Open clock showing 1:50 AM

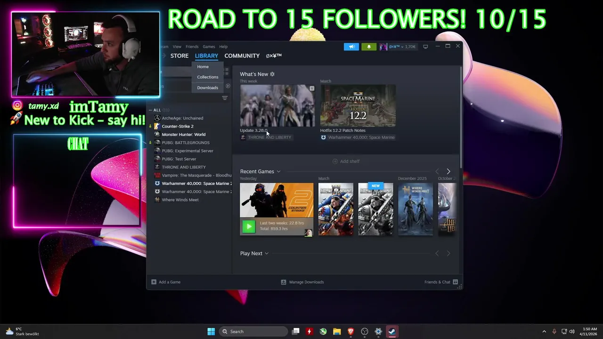point(589,331)
